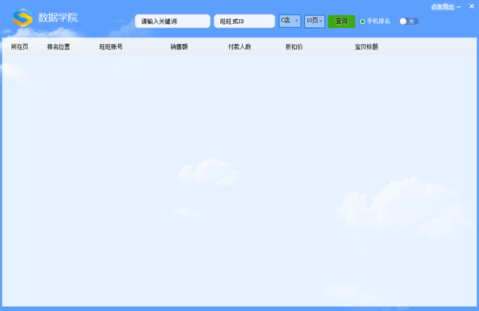This screenshot has height=311, width=479.
Task: Click the 销售额 column header
Action: pyautogui.click(x=179, y=47)
